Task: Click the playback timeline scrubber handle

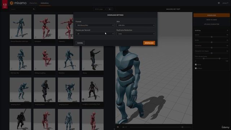Action: click(182, 127)
